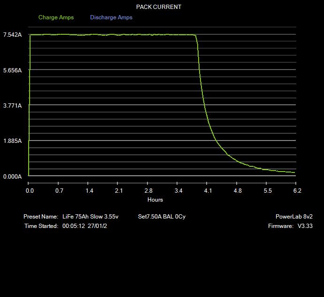Click the Firmware V3.33 version text
The height and width of the screenshot is (297, 324).
click(290, 226)
